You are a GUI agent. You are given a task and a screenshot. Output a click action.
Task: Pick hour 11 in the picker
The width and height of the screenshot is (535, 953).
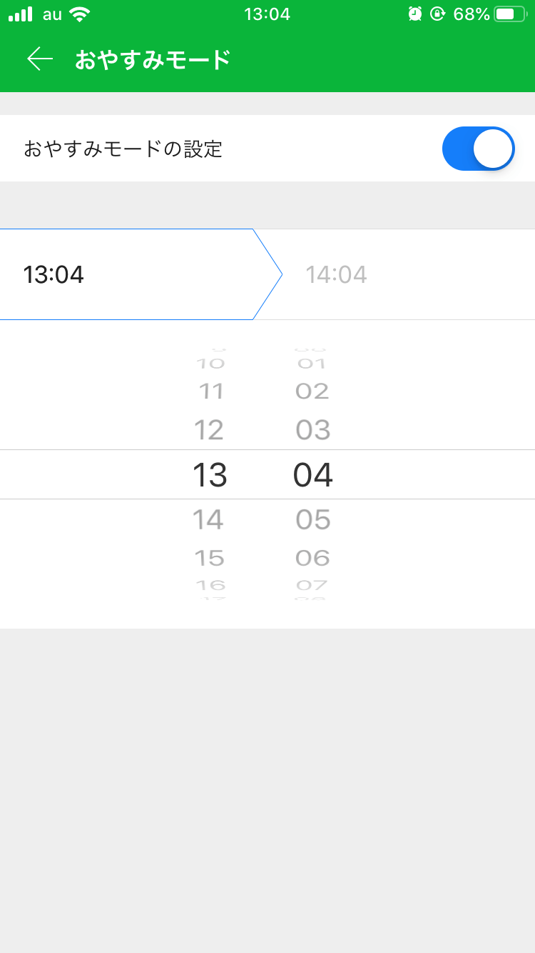[210, 391]
